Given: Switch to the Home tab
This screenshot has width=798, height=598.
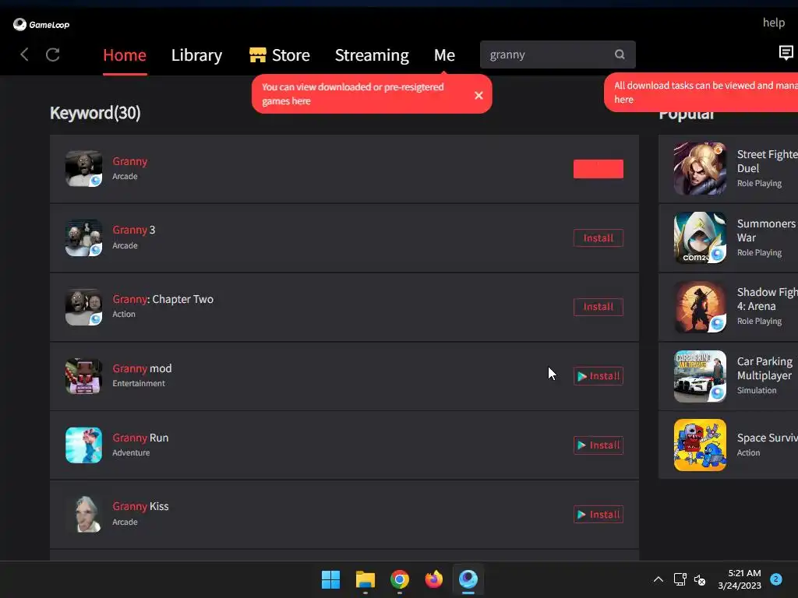Looking at the screenshot, I should tap(125, 55).
